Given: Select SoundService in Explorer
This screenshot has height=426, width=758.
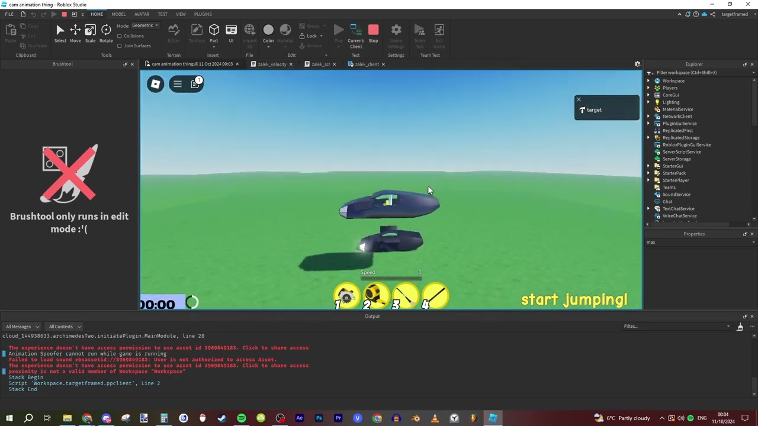Looking at the screenshot, I should pyautogui.click(x=676, y=195).
